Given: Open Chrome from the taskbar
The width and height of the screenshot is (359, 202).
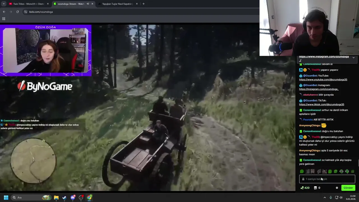Looking at the screenshot, I should pos(89,198).
